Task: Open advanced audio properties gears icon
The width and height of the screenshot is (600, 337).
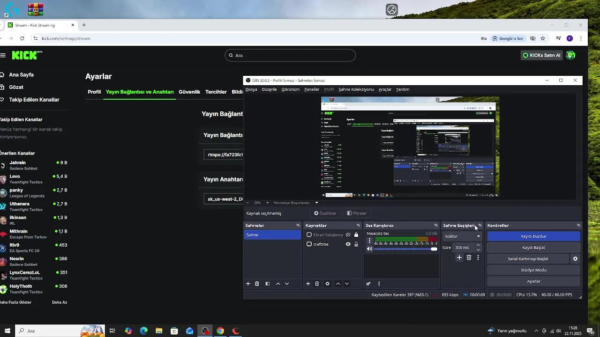Action: (368, 284)
